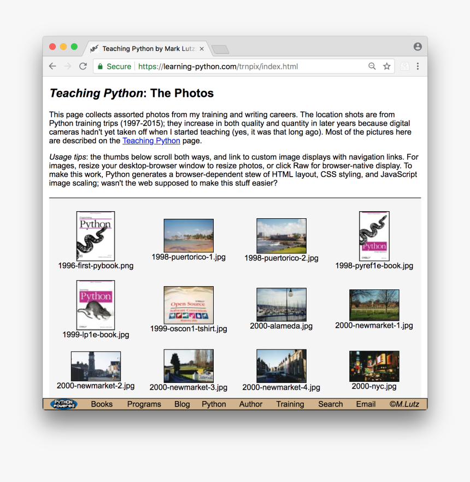The width and height of the screenshot is (470, 482).
Task: Click the 1999-lp1e-book.jpg filename caption
Action: [96, 334]
